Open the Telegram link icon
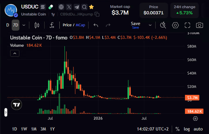This screenshot has width=209, height=134. click(77, 7)
